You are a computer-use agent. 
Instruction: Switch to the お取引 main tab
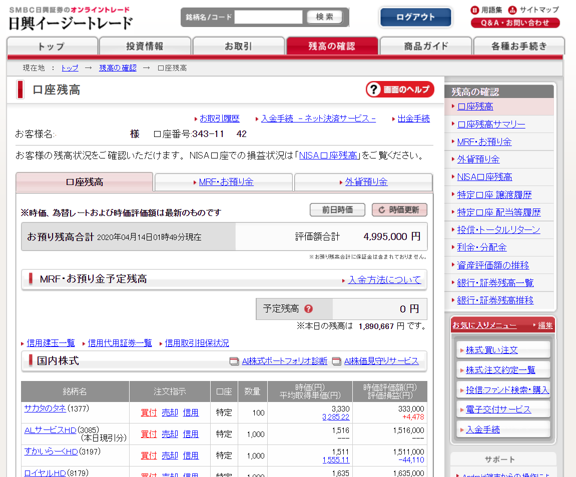[239, 46]
